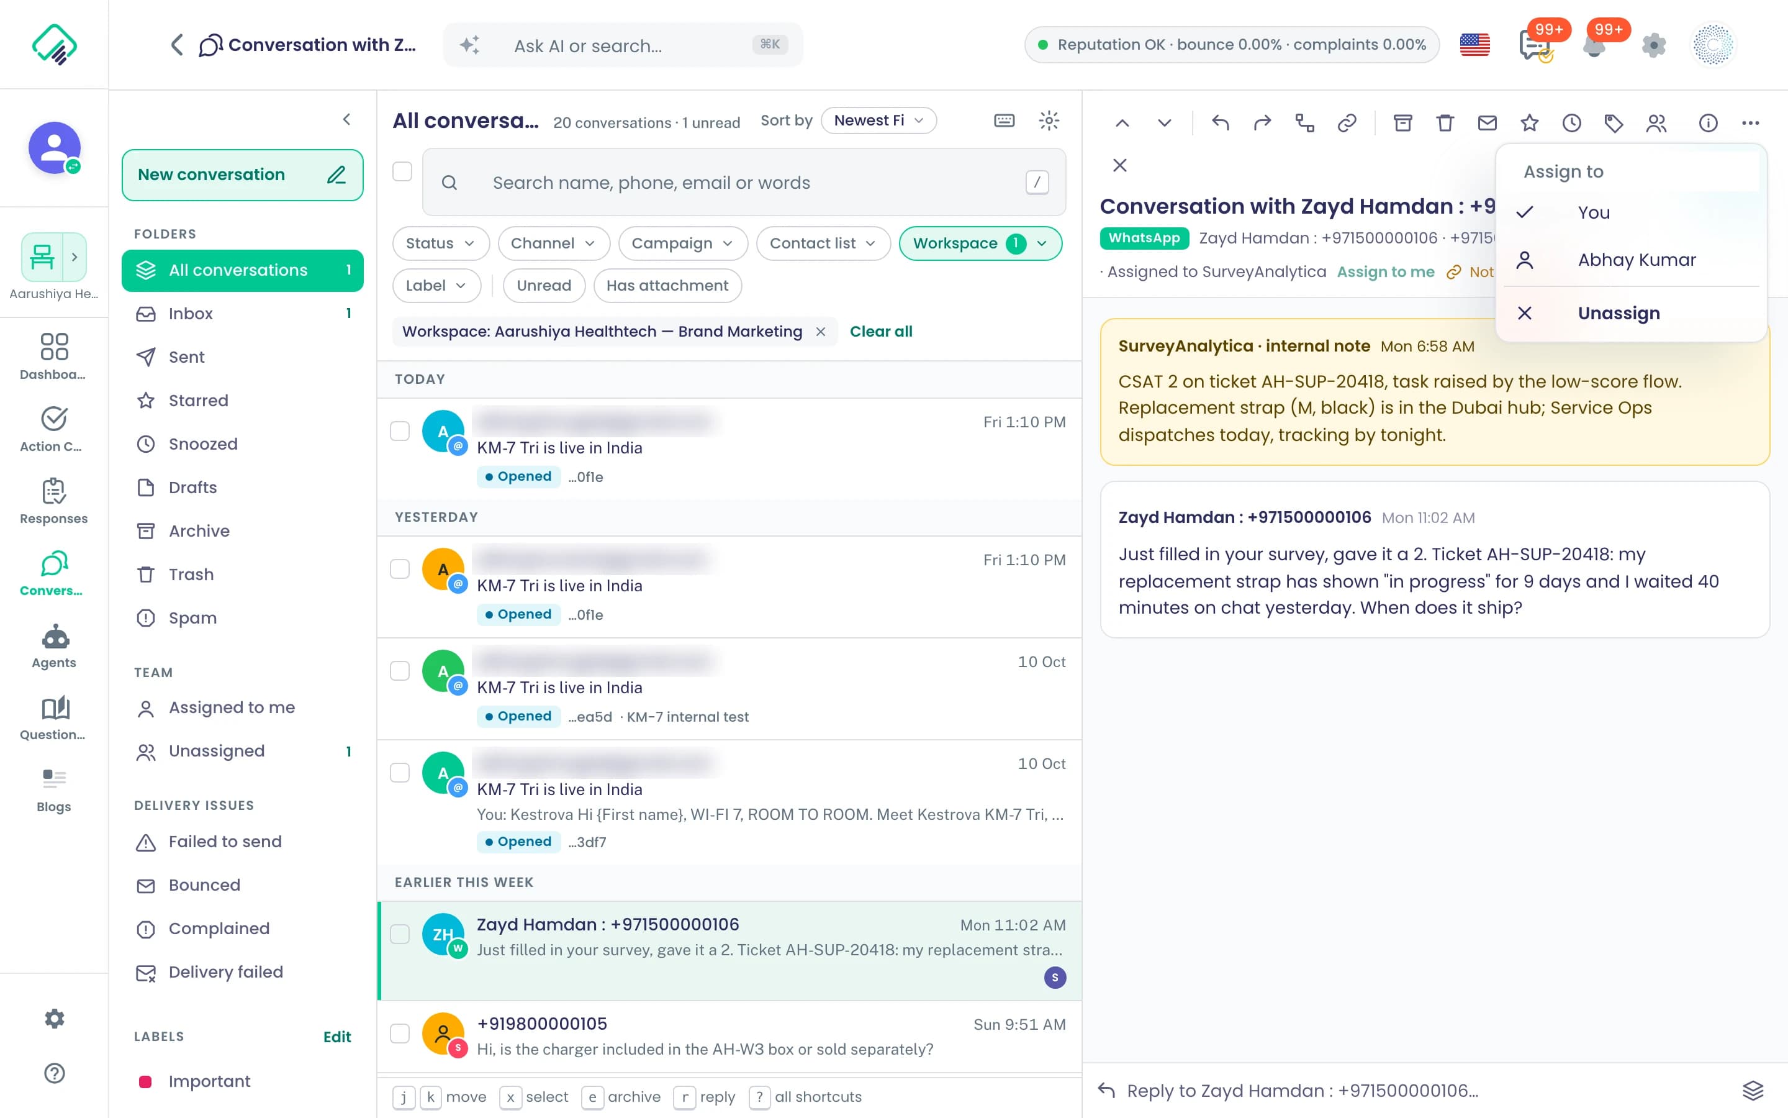Select the Important red label

242,1082
